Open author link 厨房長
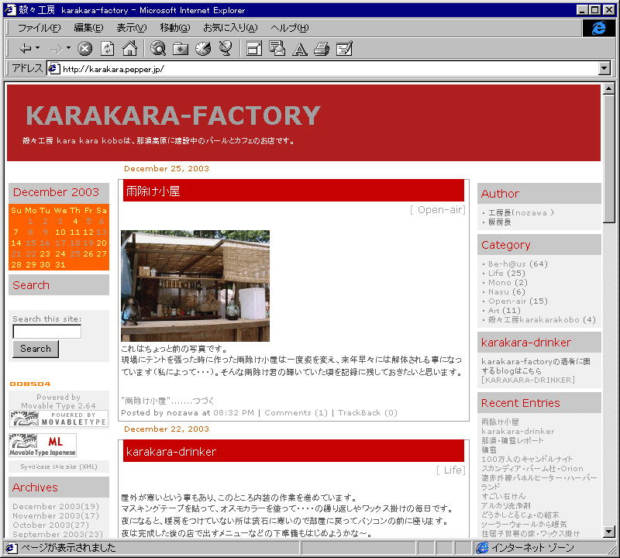 pos(499,222)
